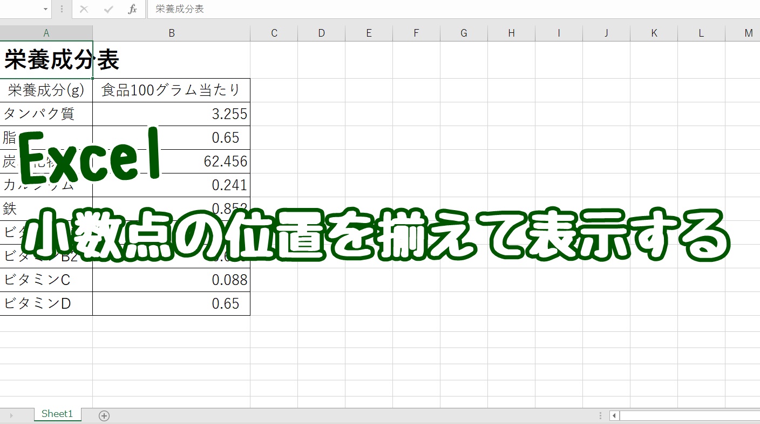Viewport: 760px width, 424px height.
Task: Click the formula bar cancel X icon
Action: (x=84, y=9)
